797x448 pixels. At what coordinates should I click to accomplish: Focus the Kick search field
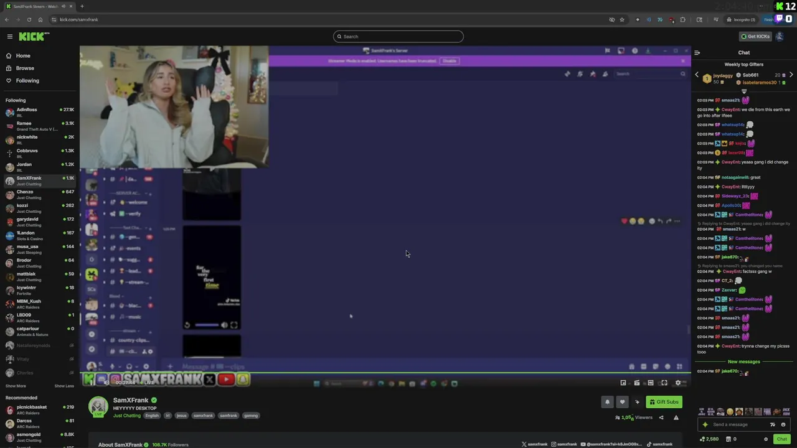click(398, 36)
